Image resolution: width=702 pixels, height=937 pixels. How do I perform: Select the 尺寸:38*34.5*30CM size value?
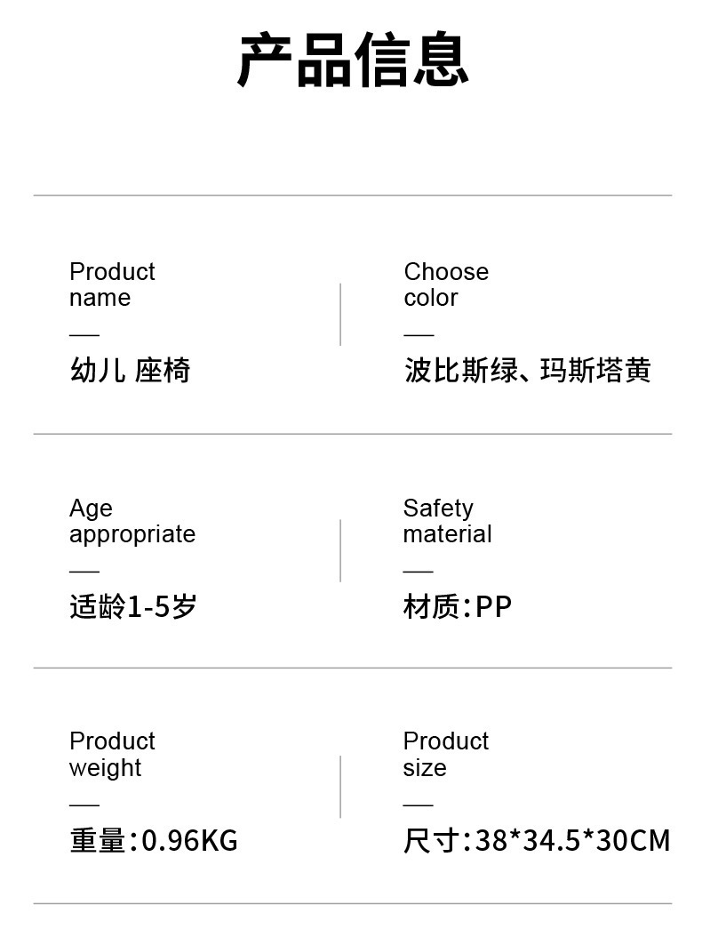537,840
